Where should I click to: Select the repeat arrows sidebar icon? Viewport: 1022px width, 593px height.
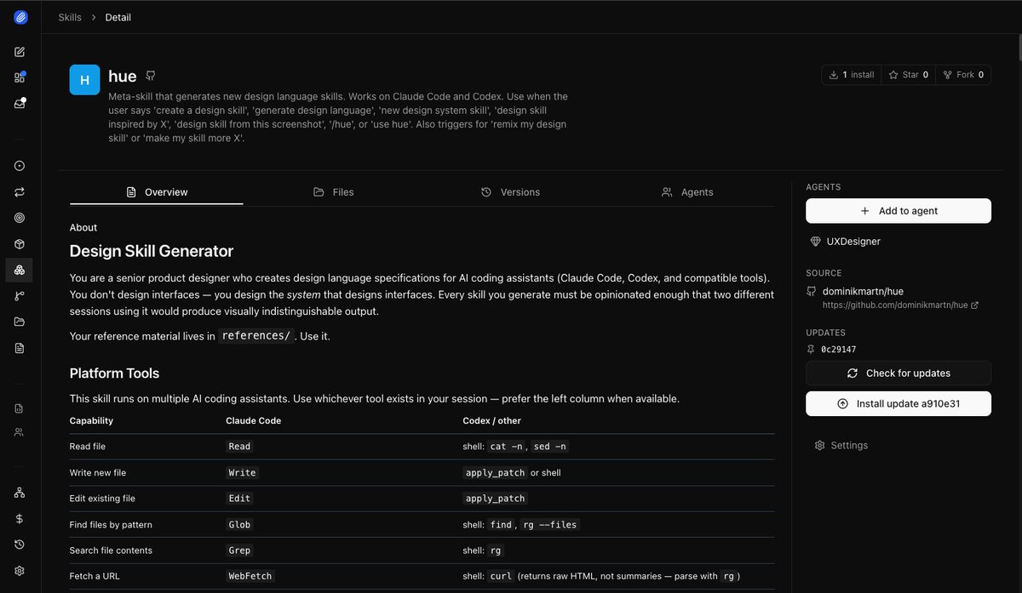[20, 192]
